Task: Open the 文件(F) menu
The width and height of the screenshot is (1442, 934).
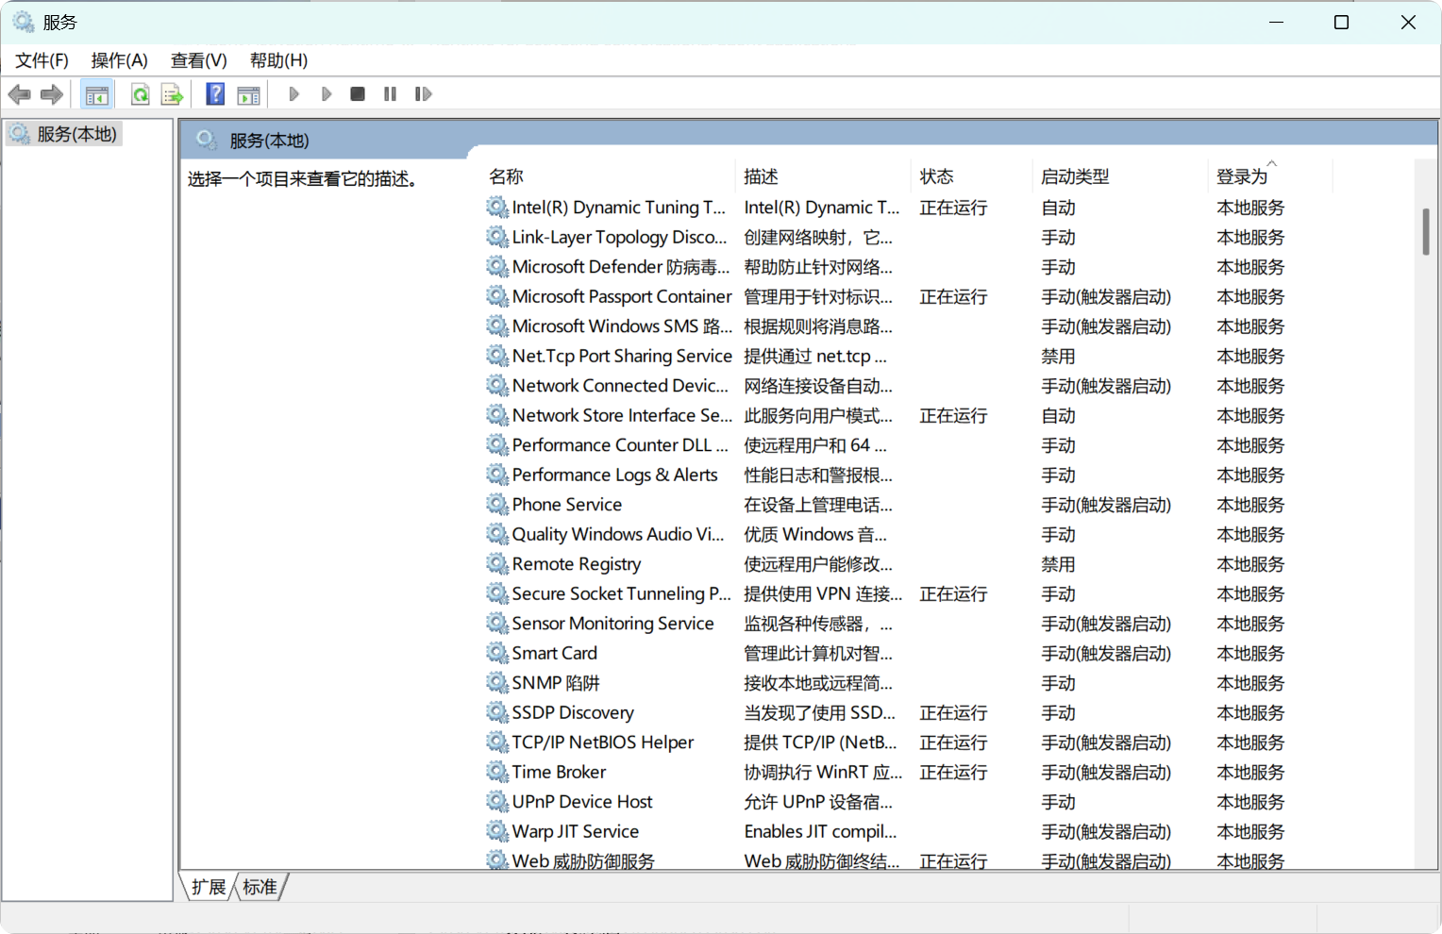Action: (x=42, y=60)
